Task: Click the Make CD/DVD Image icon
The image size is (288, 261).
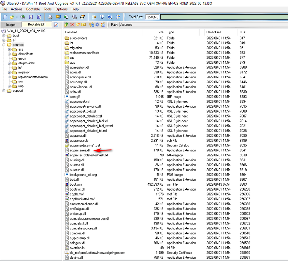Action: [50, 17]
